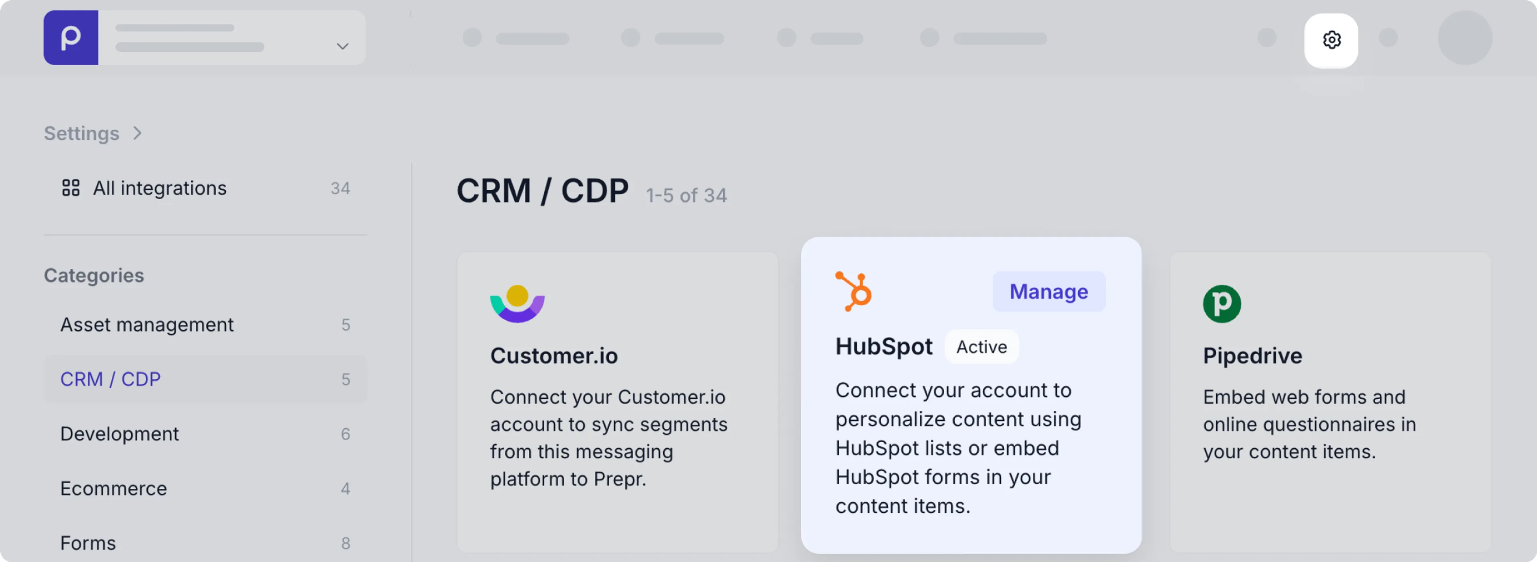Click the Manage button on the HubSpot card
The width and height of the screenshot is (1537, 562).
(x=1048, y=292)
